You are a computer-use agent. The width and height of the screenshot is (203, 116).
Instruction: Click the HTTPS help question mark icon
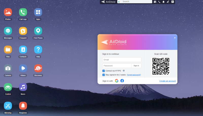tap(124, 71)
